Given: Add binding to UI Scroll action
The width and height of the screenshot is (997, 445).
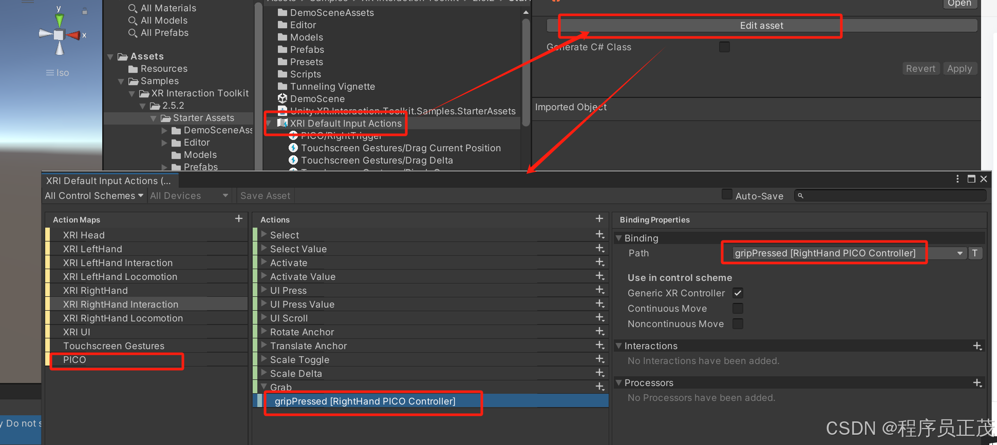Looking at the screenshot, I should 600,318.
